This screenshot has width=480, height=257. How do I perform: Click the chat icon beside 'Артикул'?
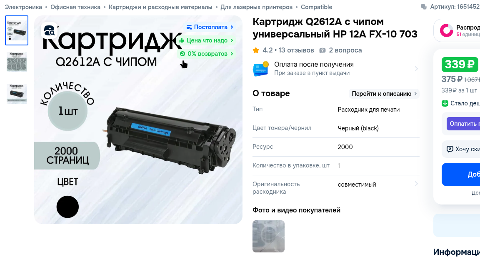coord(424,7)
